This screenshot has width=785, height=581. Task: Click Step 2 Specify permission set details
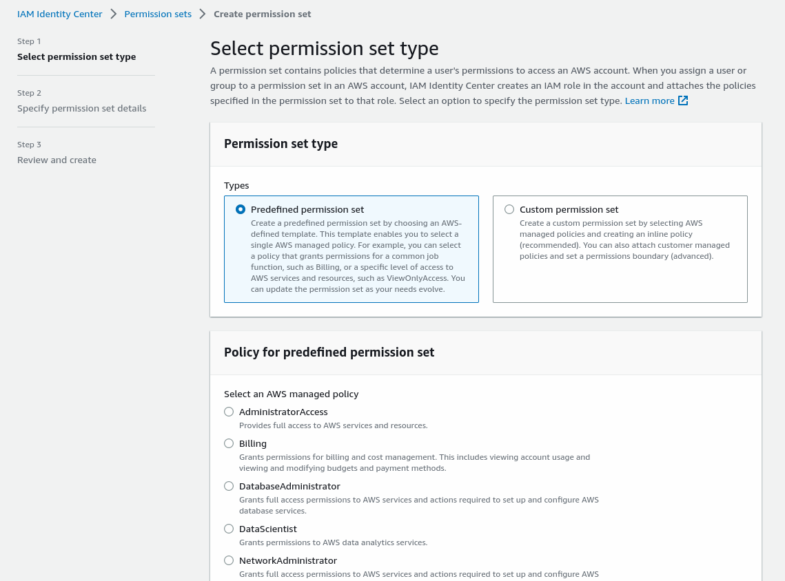tap(81, 108)
